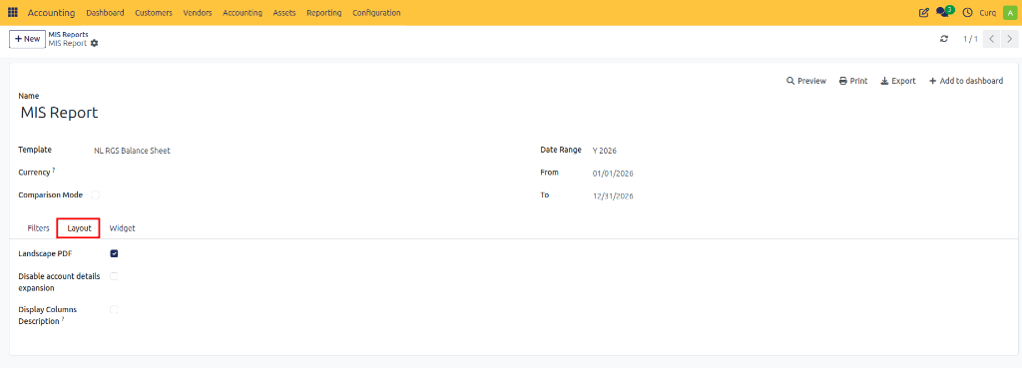Open the conversations chat icon with badge
The height and width of the screenshot is (368, 1022).
tap(944, 12)
